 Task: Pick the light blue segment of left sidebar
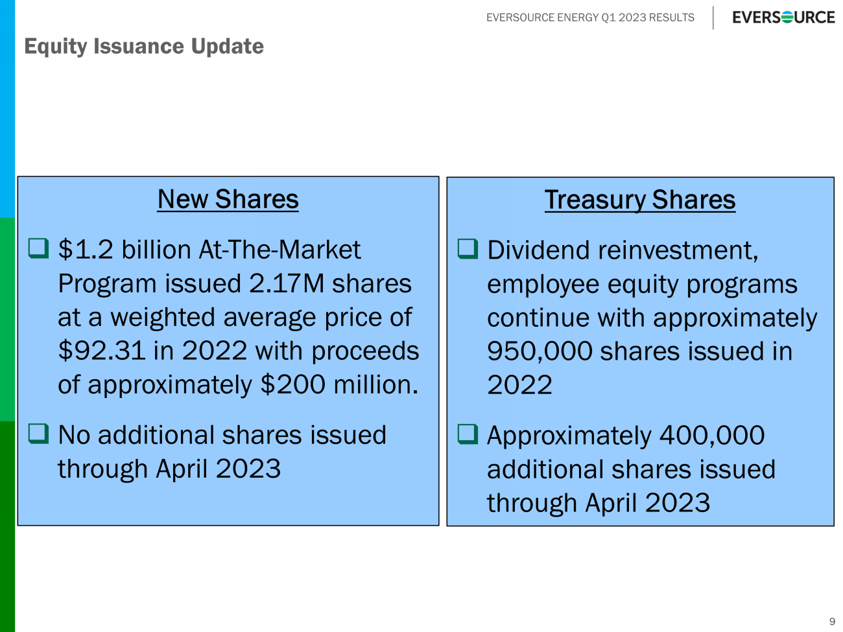[7, 109]
